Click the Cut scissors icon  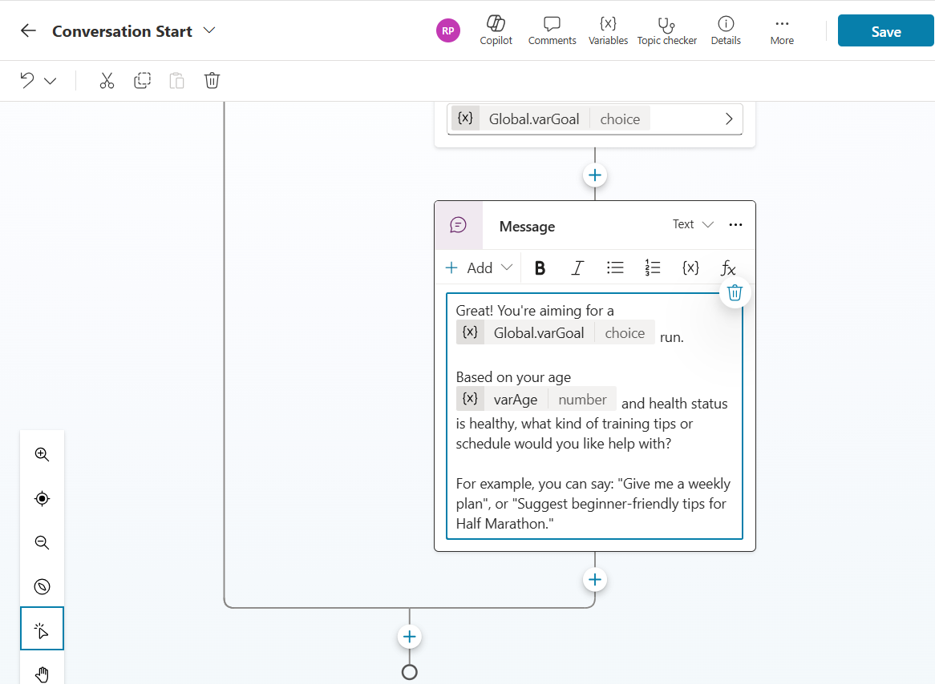[107, 81]
